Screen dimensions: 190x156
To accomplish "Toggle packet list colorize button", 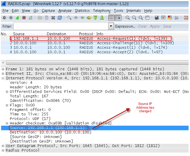I will click(x=111, y=18).
